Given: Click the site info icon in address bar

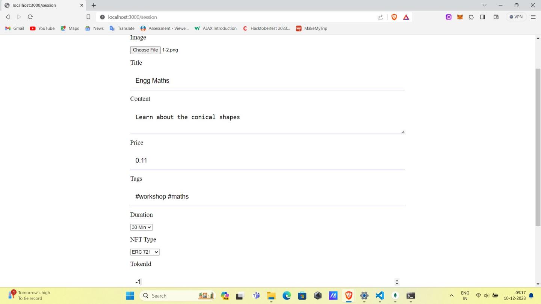Looking at the screenshot, I should [102, 17].
